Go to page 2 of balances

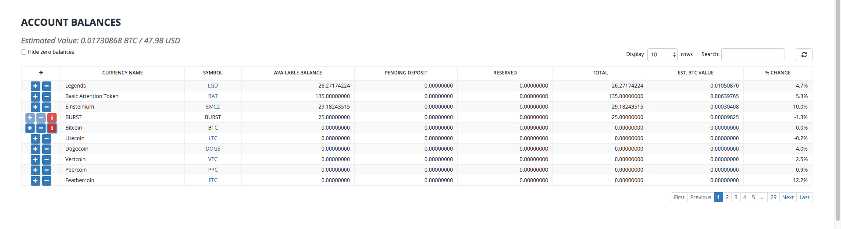click(x=727, y=197)
